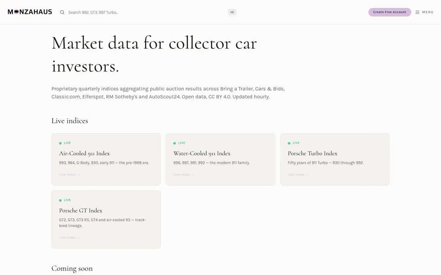Click Create Free Account button

[x=390, y=12]
